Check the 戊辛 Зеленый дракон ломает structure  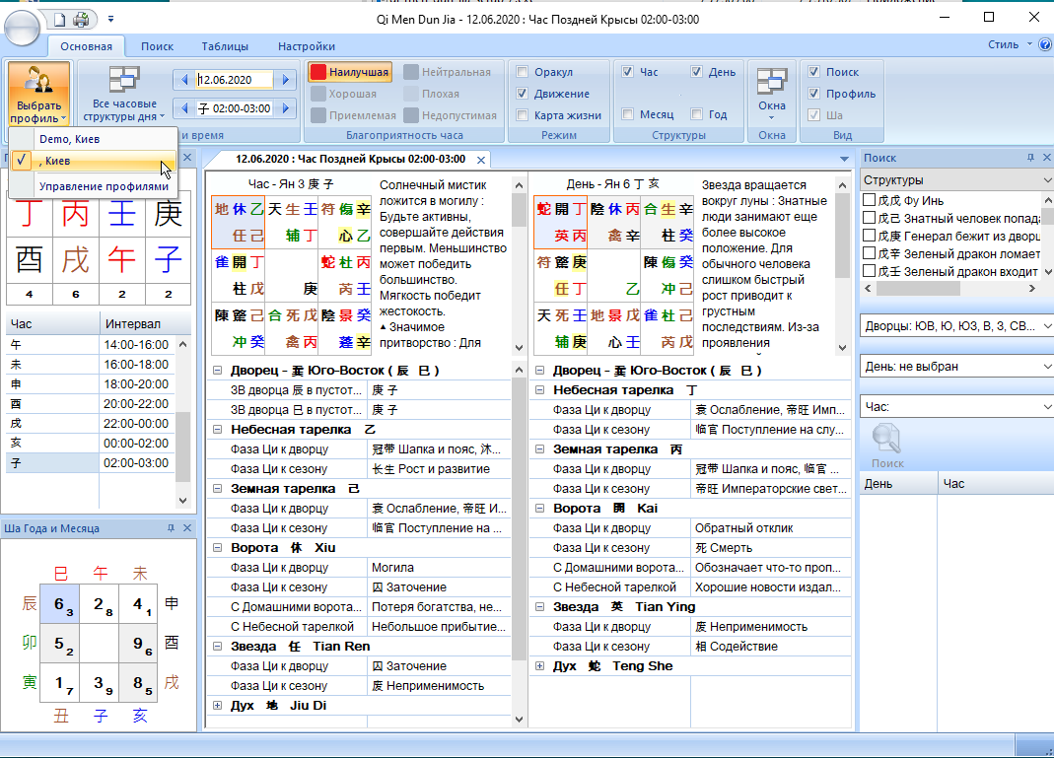tap(870, 253)
